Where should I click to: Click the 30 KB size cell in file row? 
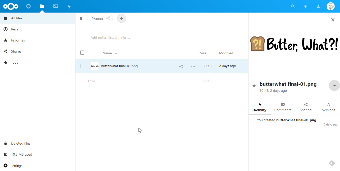[x=207, y=66]
